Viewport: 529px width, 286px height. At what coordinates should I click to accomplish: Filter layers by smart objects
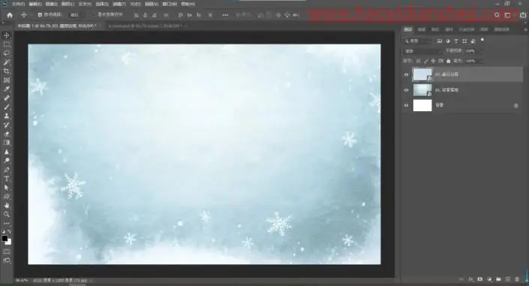473,41
